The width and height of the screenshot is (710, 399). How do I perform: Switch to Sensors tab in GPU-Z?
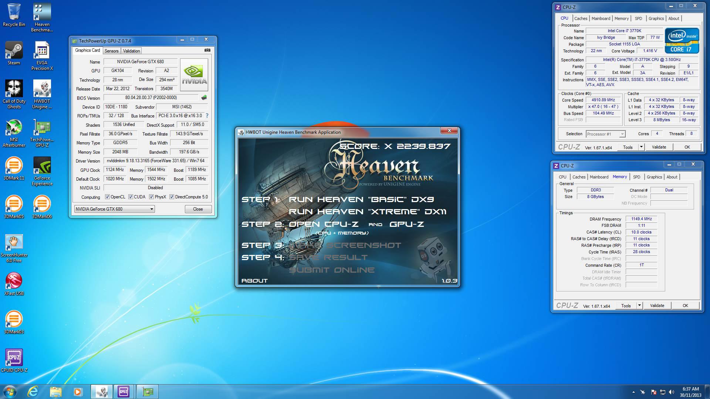pos(111,51)
